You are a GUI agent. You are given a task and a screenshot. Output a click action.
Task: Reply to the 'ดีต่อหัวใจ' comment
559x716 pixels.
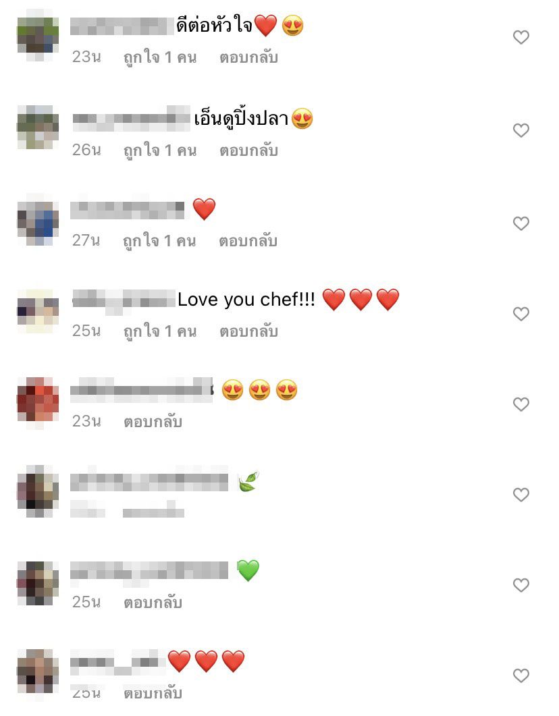248,57
